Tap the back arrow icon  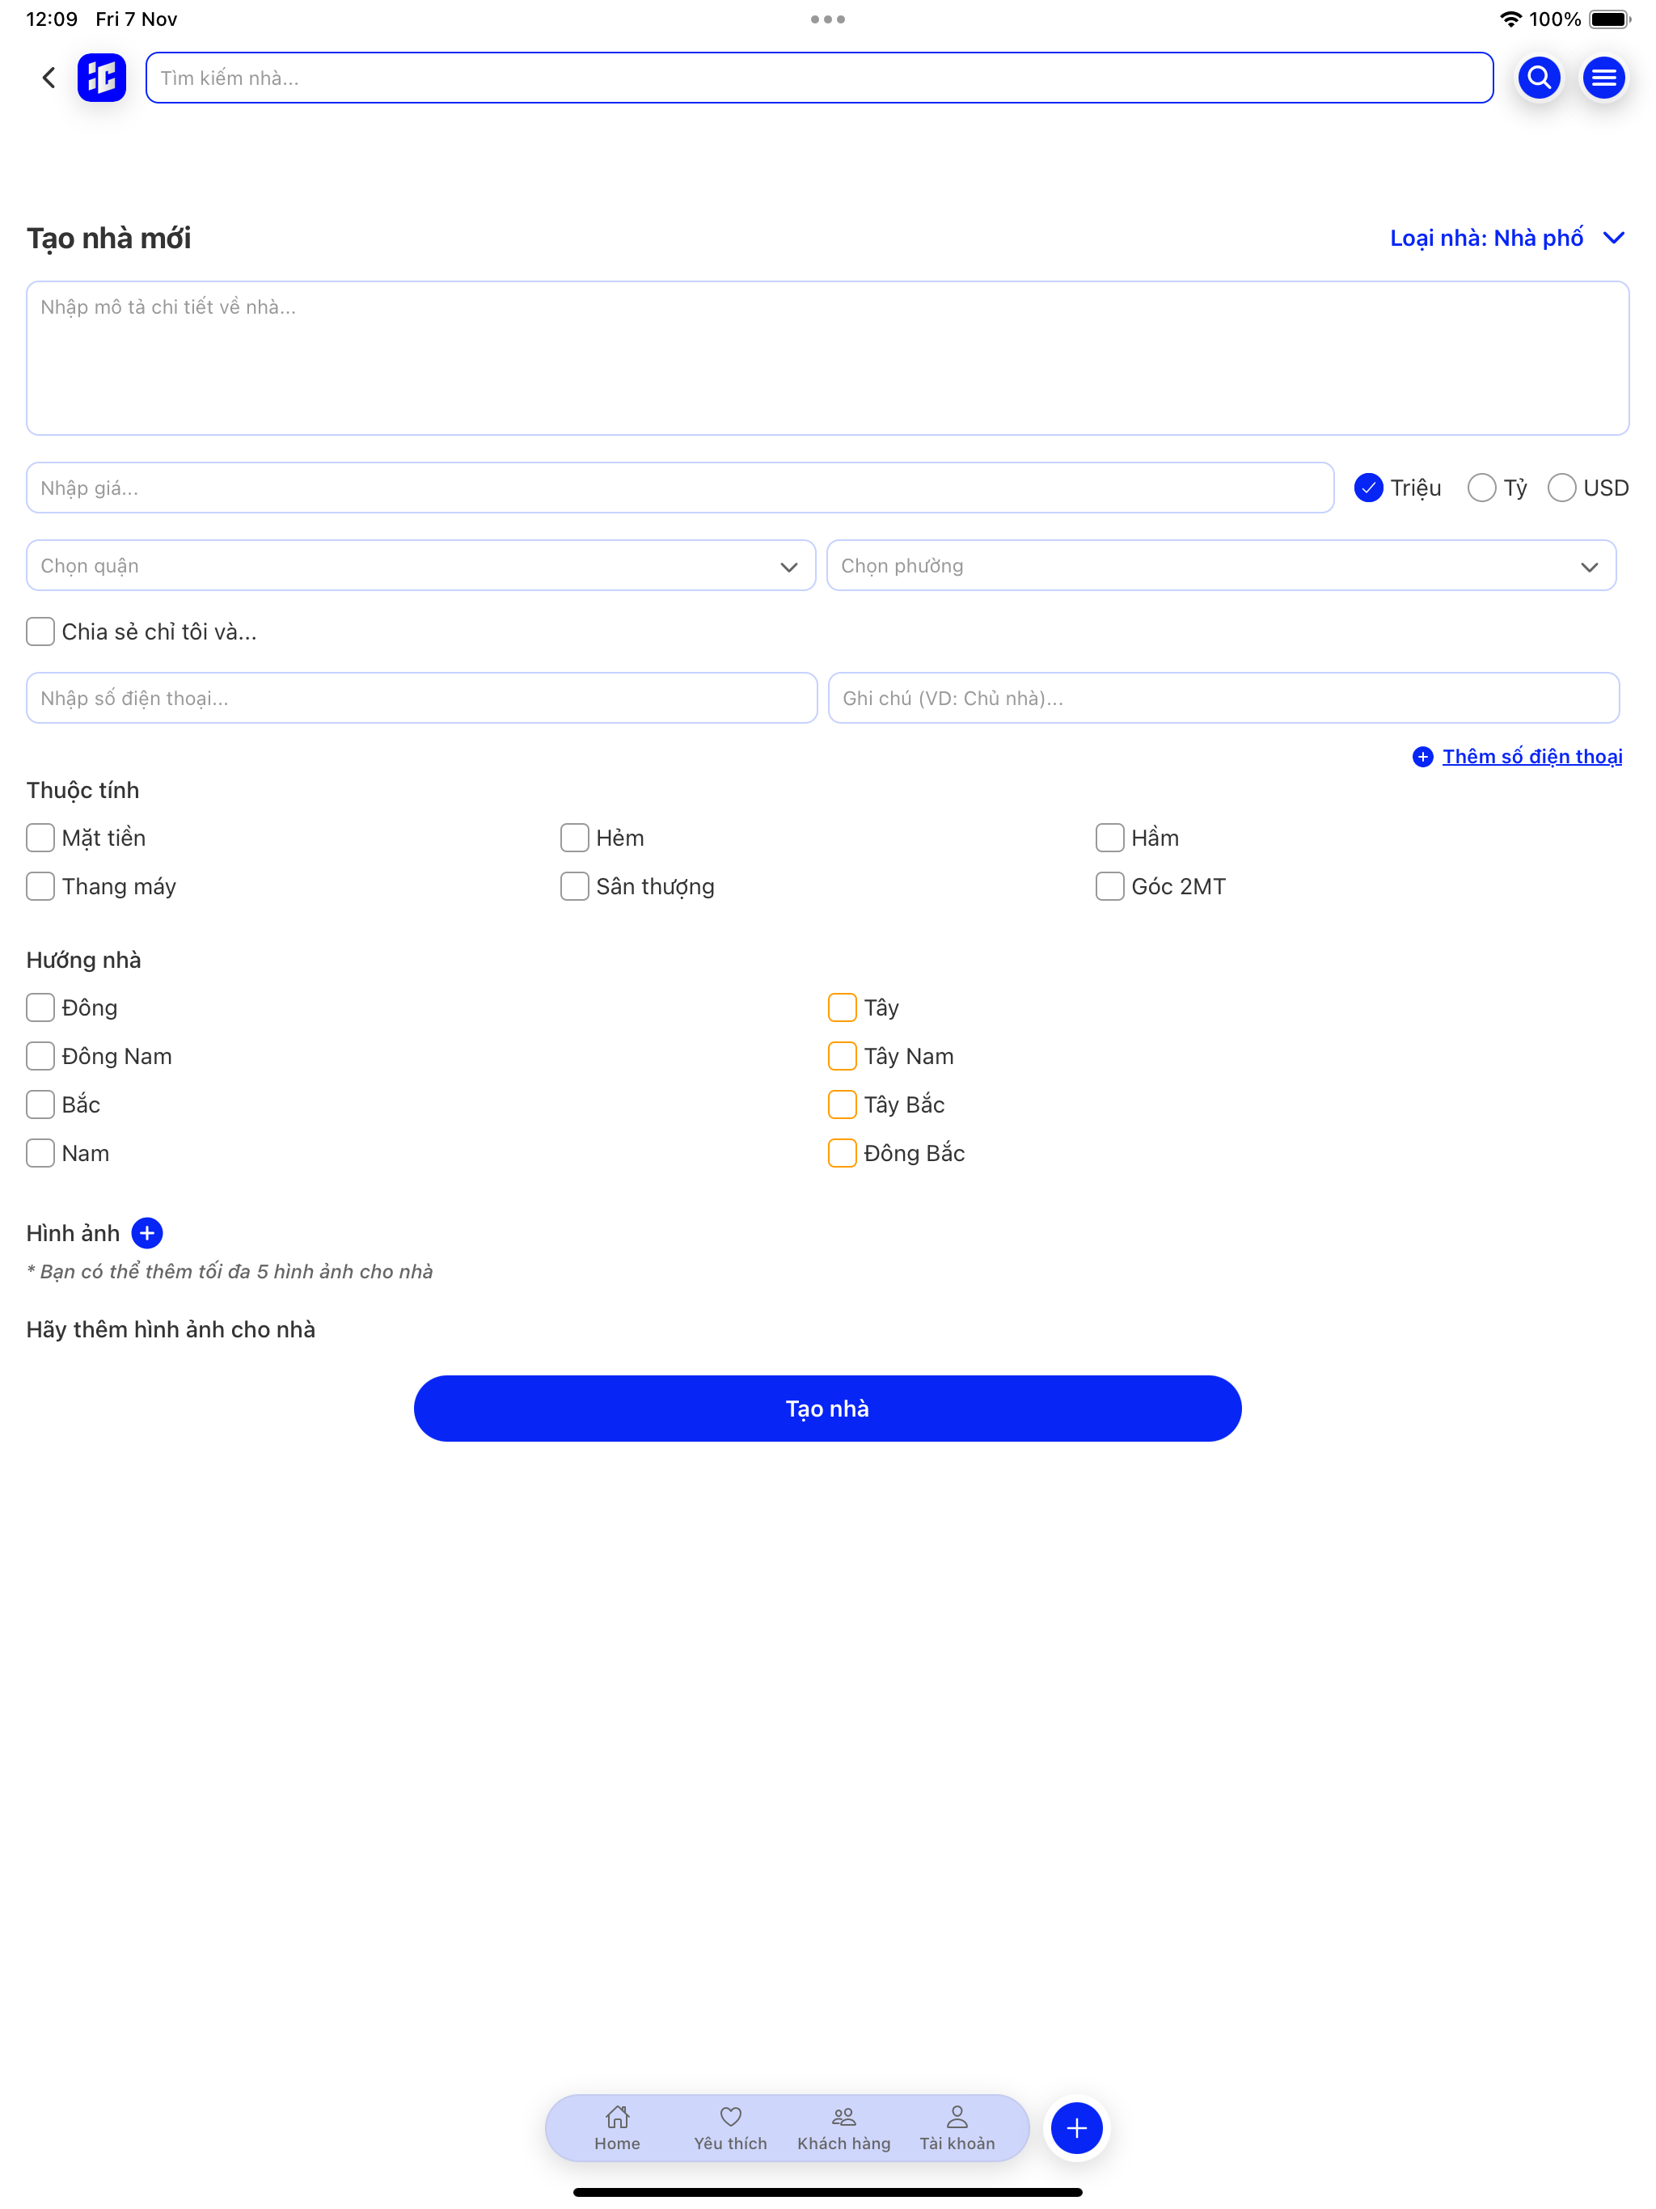tap(49, 77)
